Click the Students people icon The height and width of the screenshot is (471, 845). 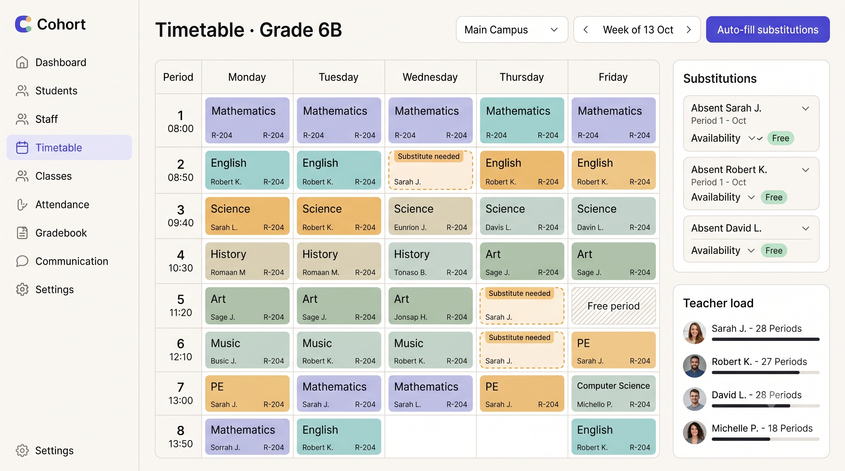[22, 91]
